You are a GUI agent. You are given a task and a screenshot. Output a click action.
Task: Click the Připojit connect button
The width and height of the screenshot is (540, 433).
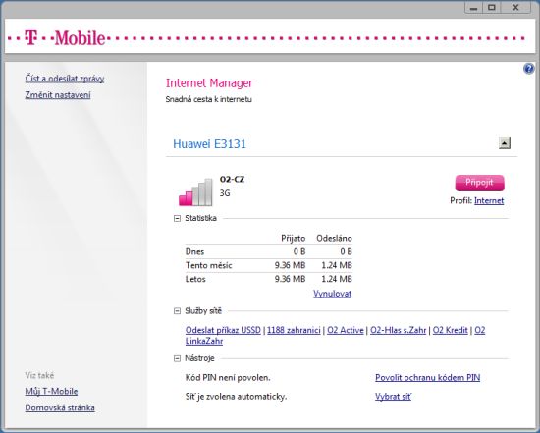pyautogui.click(x=480, y=183)
